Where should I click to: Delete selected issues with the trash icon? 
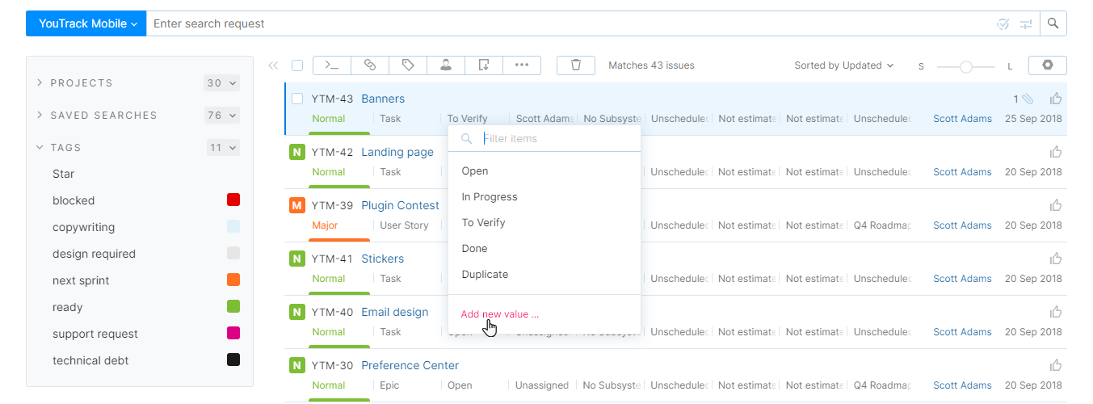(x=576, y=65)
